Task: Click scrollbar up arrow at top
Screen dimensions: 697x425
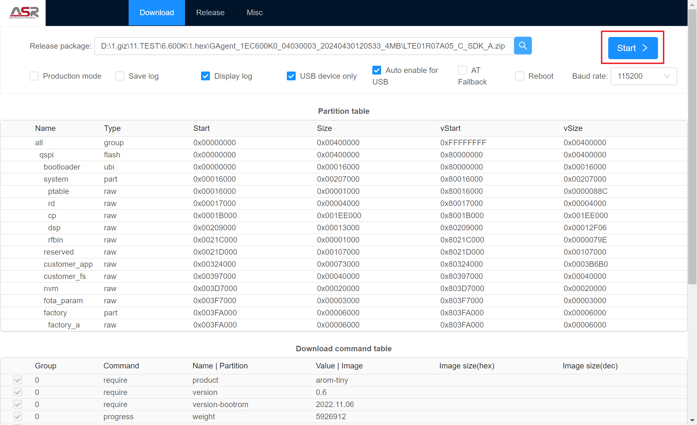Action: 692,5
